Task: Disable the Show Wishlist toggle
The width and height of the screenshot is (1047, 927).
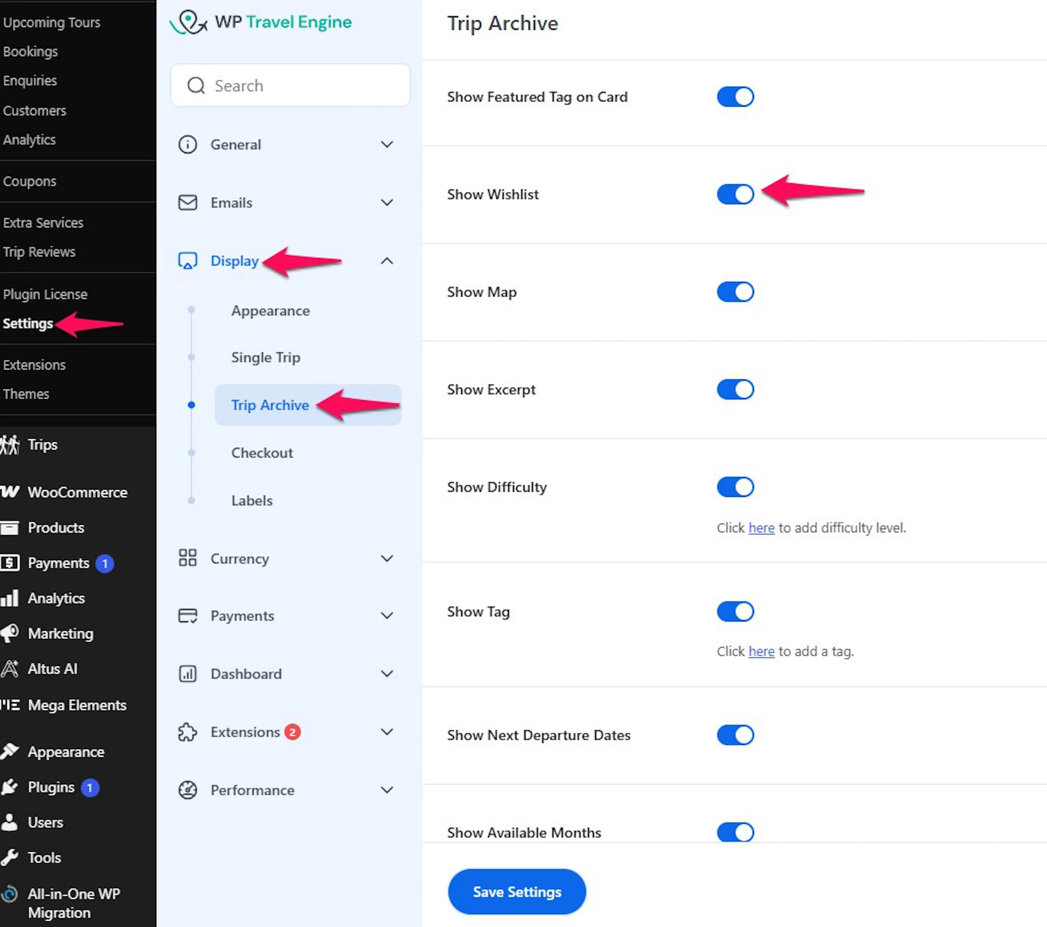Action: tap(735, 194)
